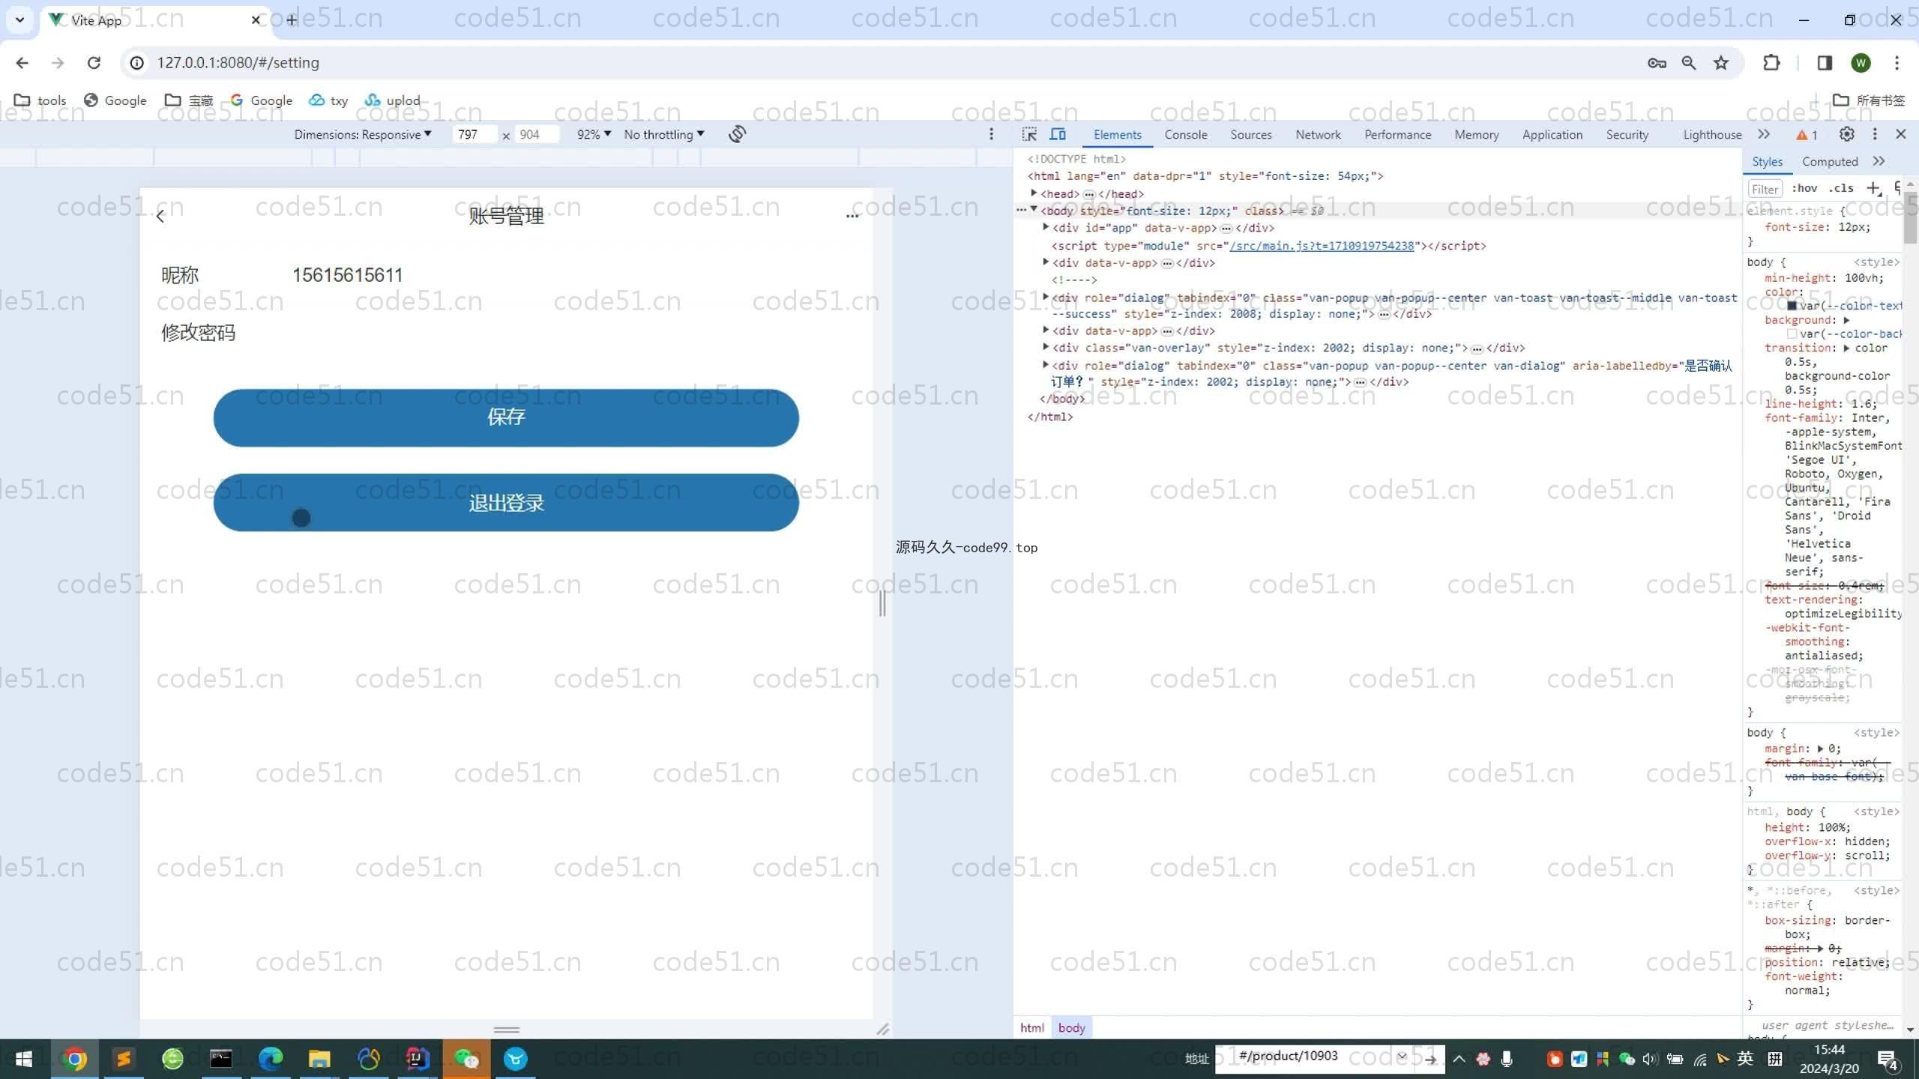
Task: Click the background color swatch --color-back
Action: 1792,334
